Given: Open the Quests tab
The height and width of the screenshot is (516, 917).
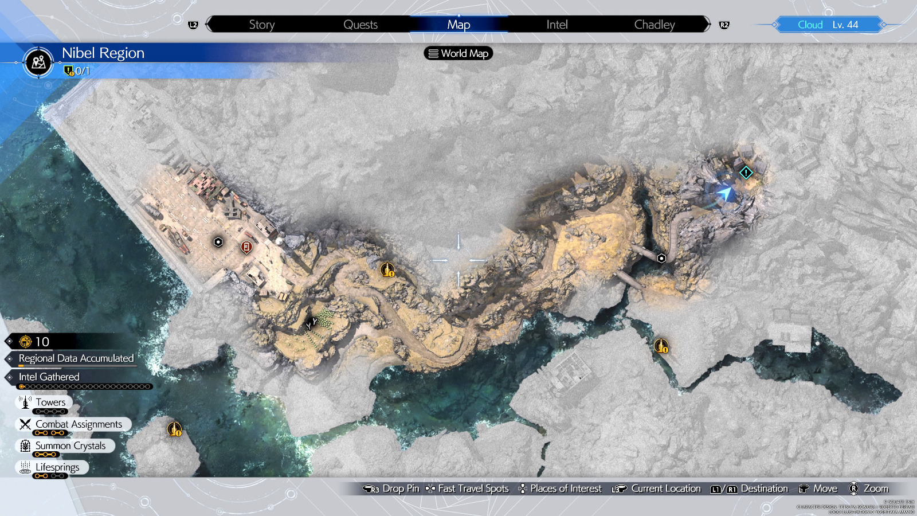Looking at the screenshot, I should point(360,25).
